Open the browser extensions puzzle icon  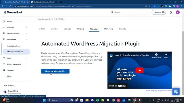click(x=170, y=6)
